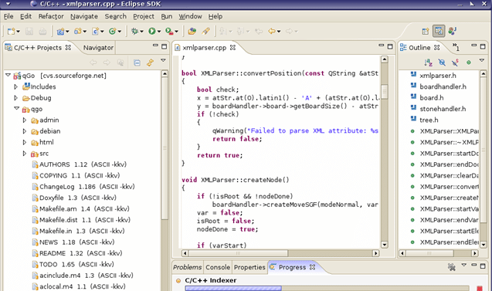Click the External Tools run icon

coord(169,32)
